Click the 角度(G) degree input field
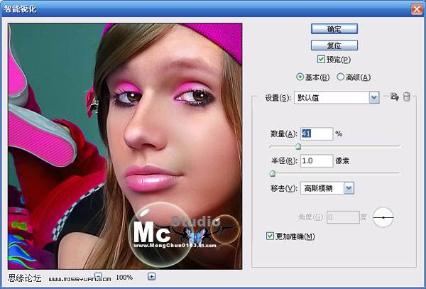Image resolution: width=426 pixels, height=289 pixels. (344, 216)
